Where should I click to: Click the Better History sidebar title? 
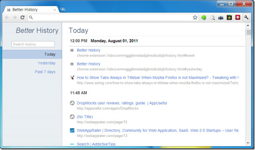37,31
